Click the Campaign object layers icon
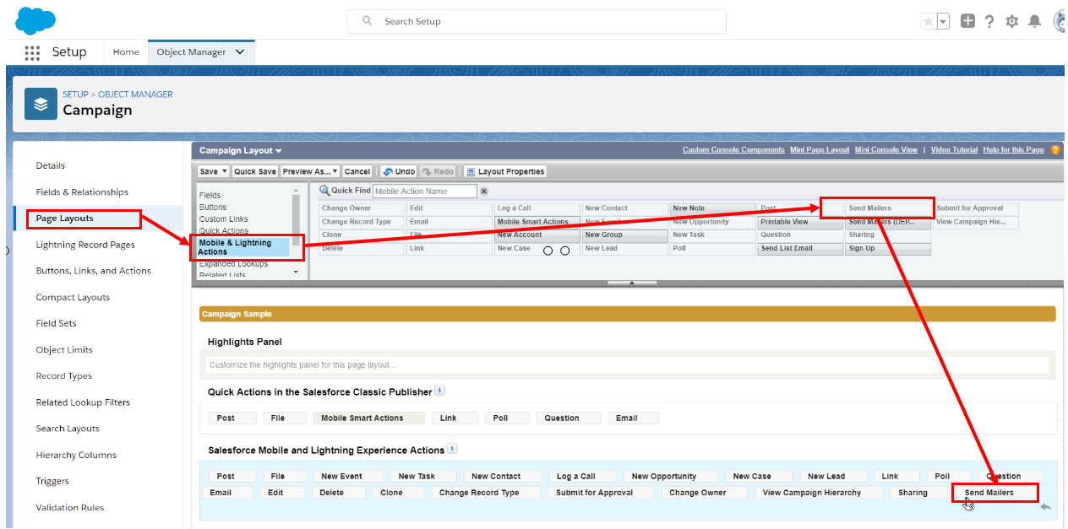This screenshot has height=529, width=1068. 41,104
